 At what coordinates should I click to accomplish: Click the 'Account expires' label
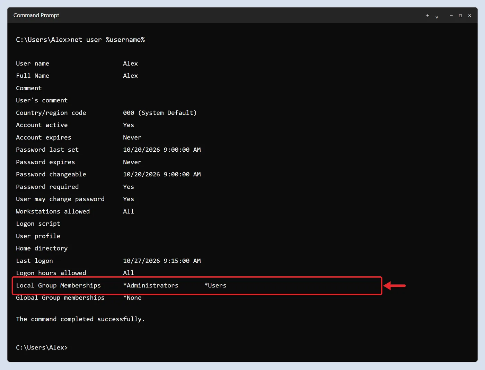pyautogui.click(x=44, y=137)
